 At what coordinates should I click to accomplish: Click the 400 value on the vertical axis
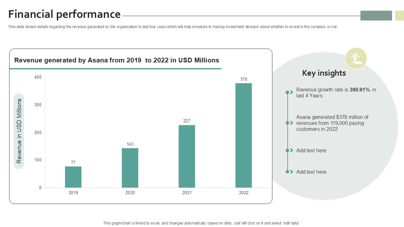click(x=38, y=77)
